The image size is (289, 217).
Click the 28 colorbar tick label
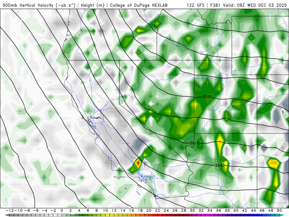[184, 210]
